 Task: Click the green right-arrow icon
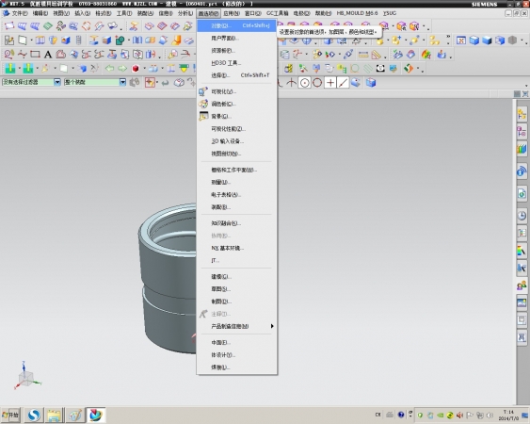[122, 69]
